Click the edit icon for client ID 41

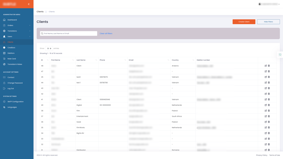[266, 99]
